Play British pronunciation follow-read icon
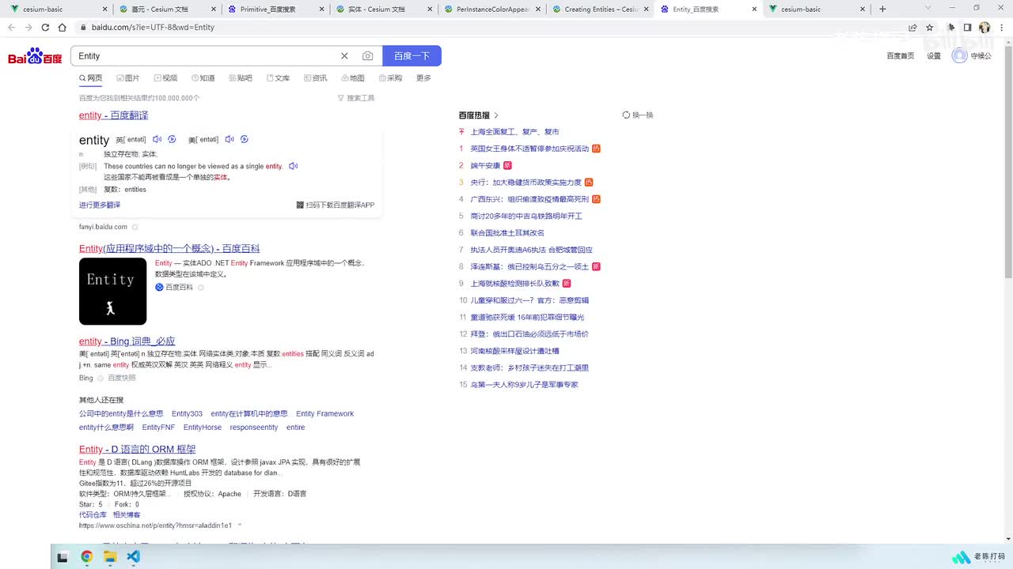Screen dimensions: 1013x569 pyautogui.click(x=172, y=139)
